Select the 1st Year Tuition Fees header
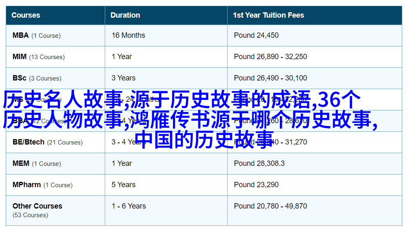Image resolution: width=408 pixels, height=234 pixels. (268, 15)
